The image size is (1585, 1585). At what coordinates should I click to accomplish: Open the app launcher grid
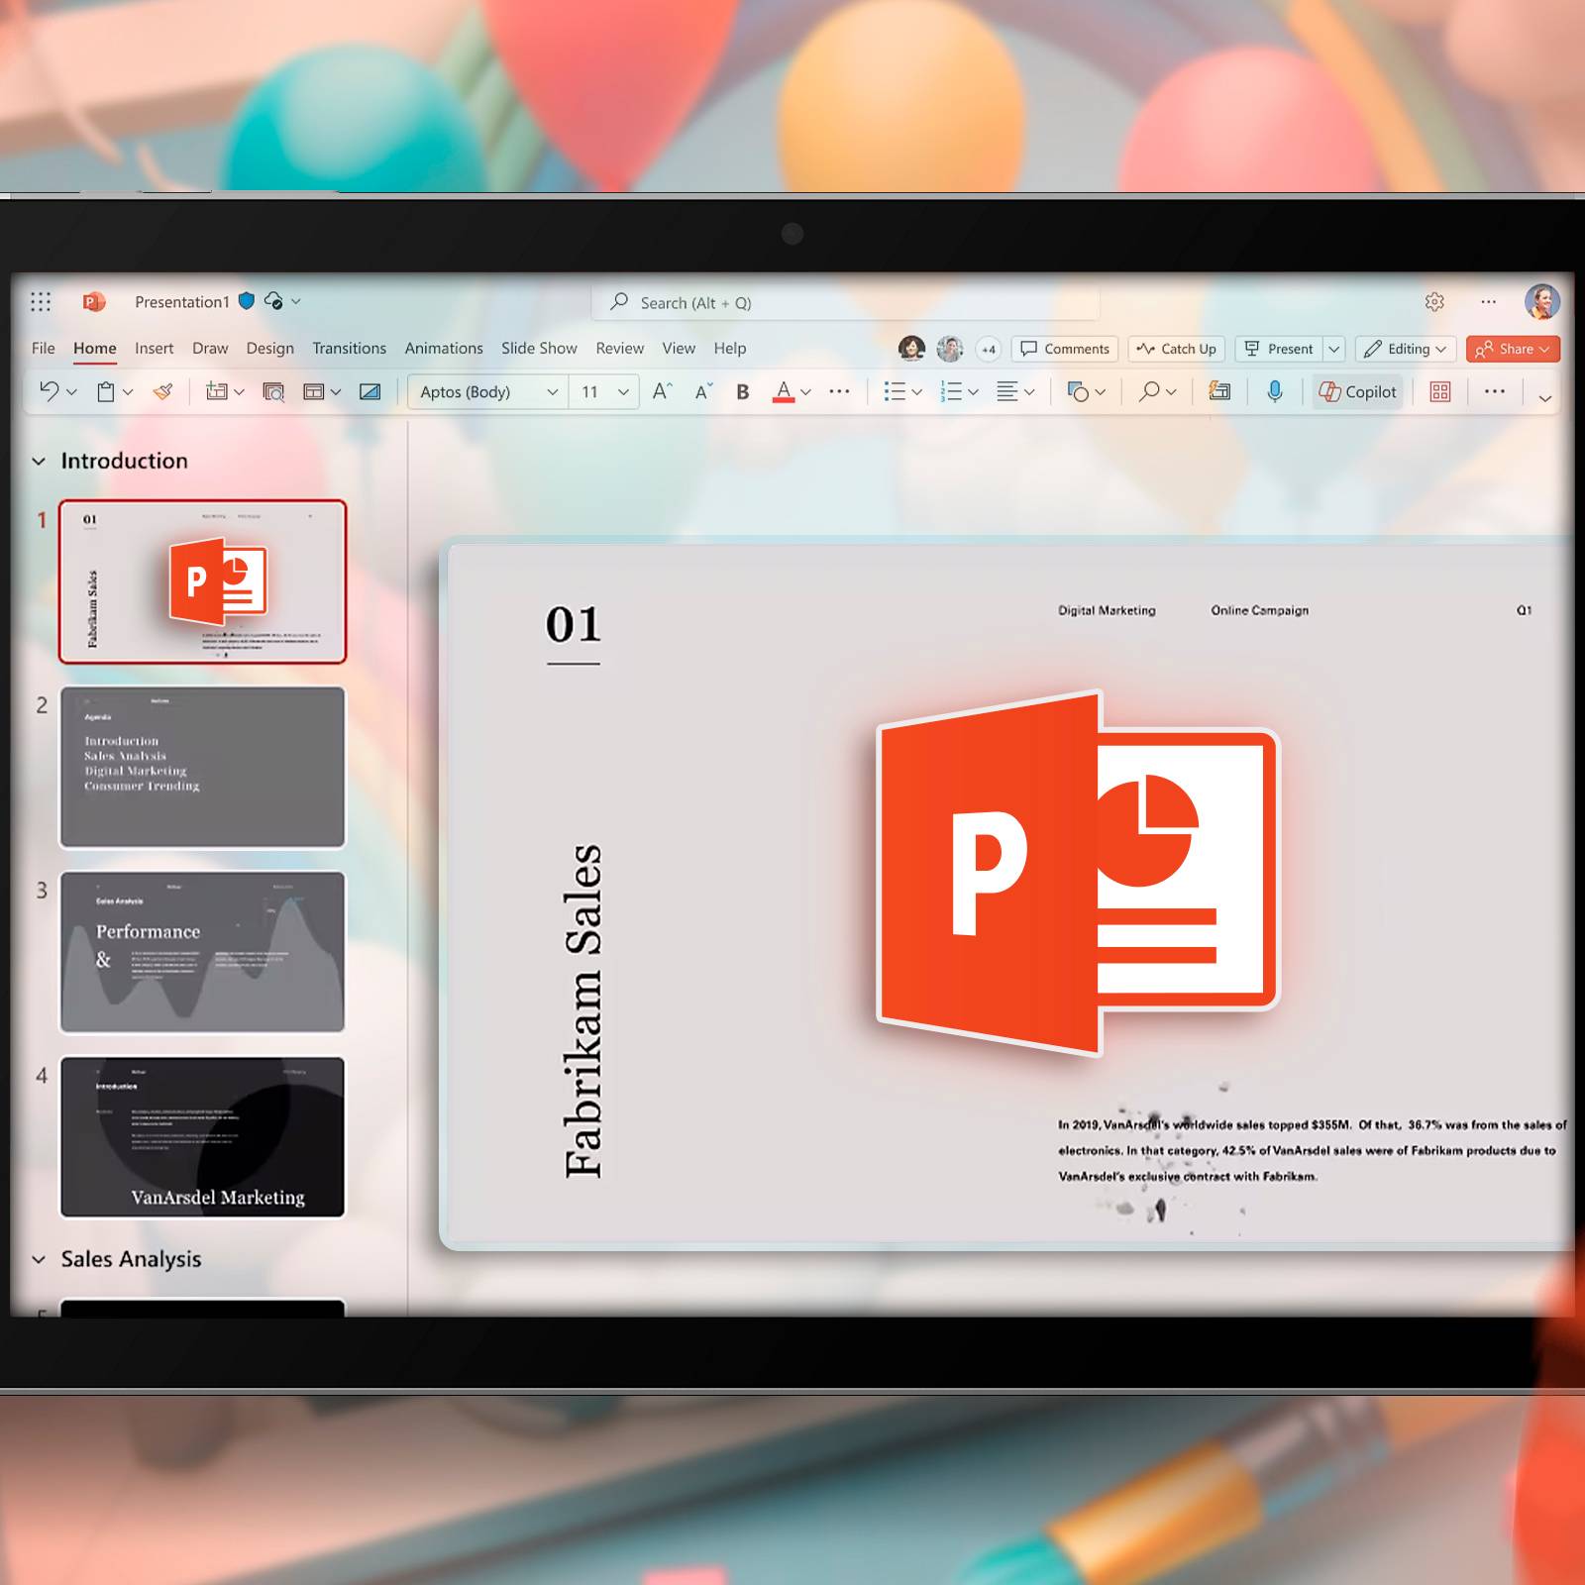pos(41,302)
